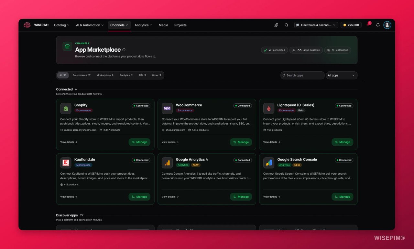The height and width of the screenshot is (249, 414).
Task: Open the All apps filter dropdown
Action: coord(342,75)
